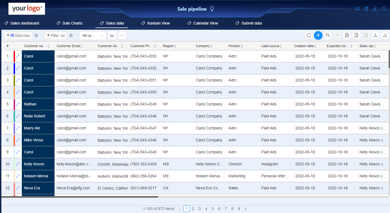The width and height of the screenshot is (390, 213).
Task: Open the chart icon button in toolbar
Action: (x=112, y=35)
